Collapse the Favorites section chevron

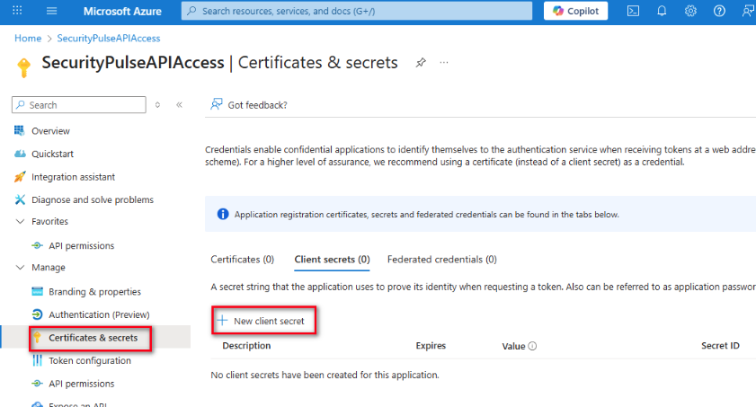[x=21, y=221]
